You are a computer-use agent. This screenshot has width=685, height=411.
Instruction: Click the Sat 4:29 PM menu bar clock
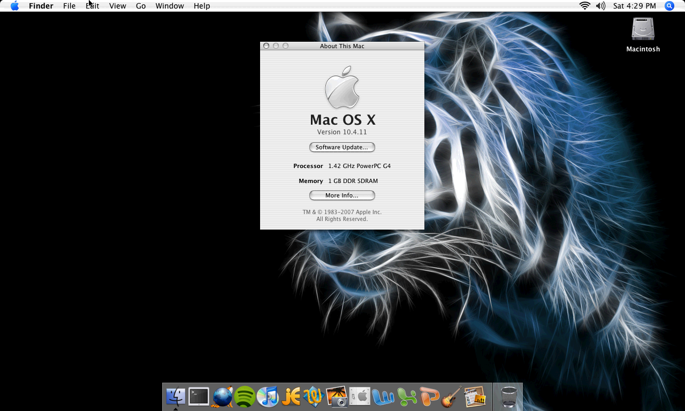[x=635, y=6]
